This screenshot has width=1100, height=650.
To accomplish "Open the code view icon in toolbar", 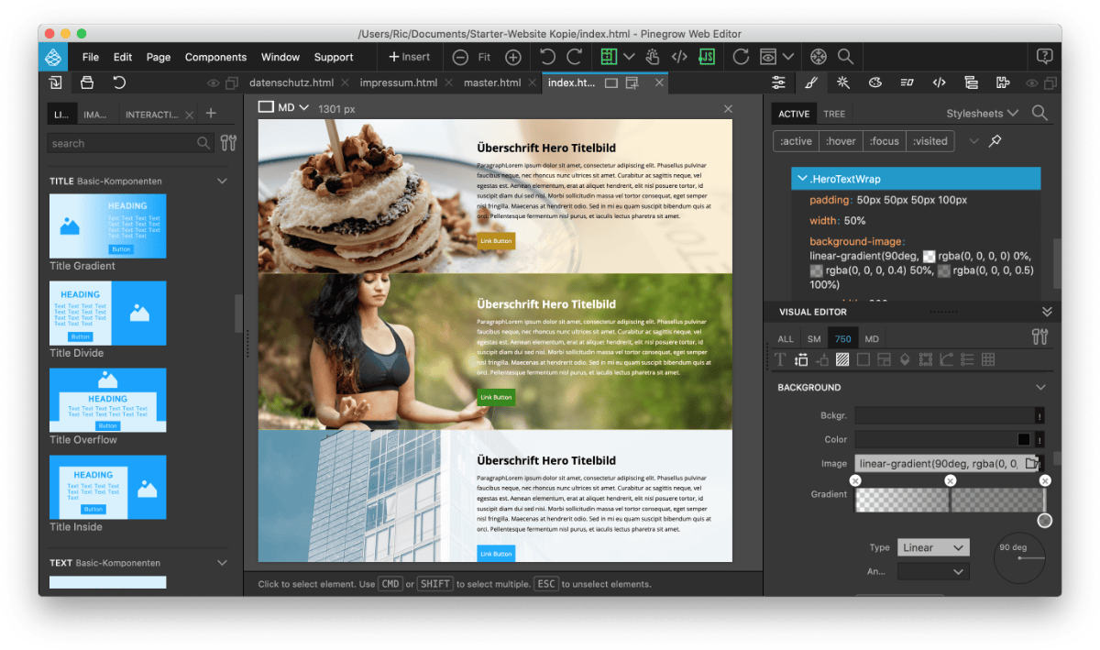I will (679, 57).
